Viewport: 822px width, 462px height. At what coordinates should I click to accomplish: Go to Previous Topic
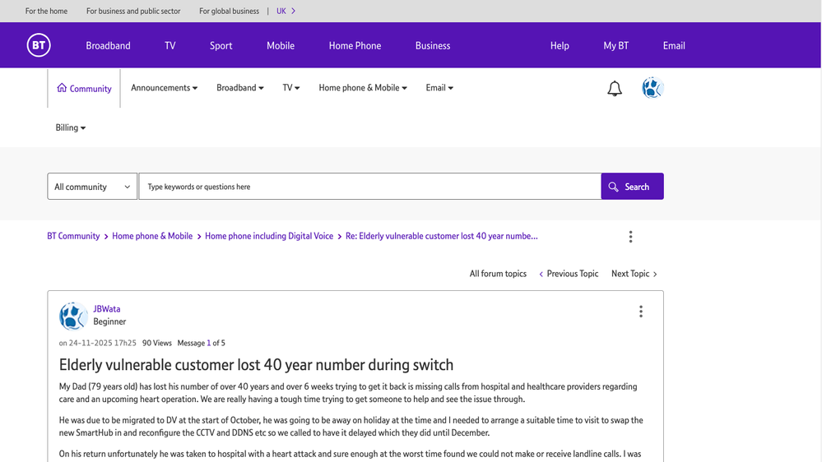(x=569, y=274)
